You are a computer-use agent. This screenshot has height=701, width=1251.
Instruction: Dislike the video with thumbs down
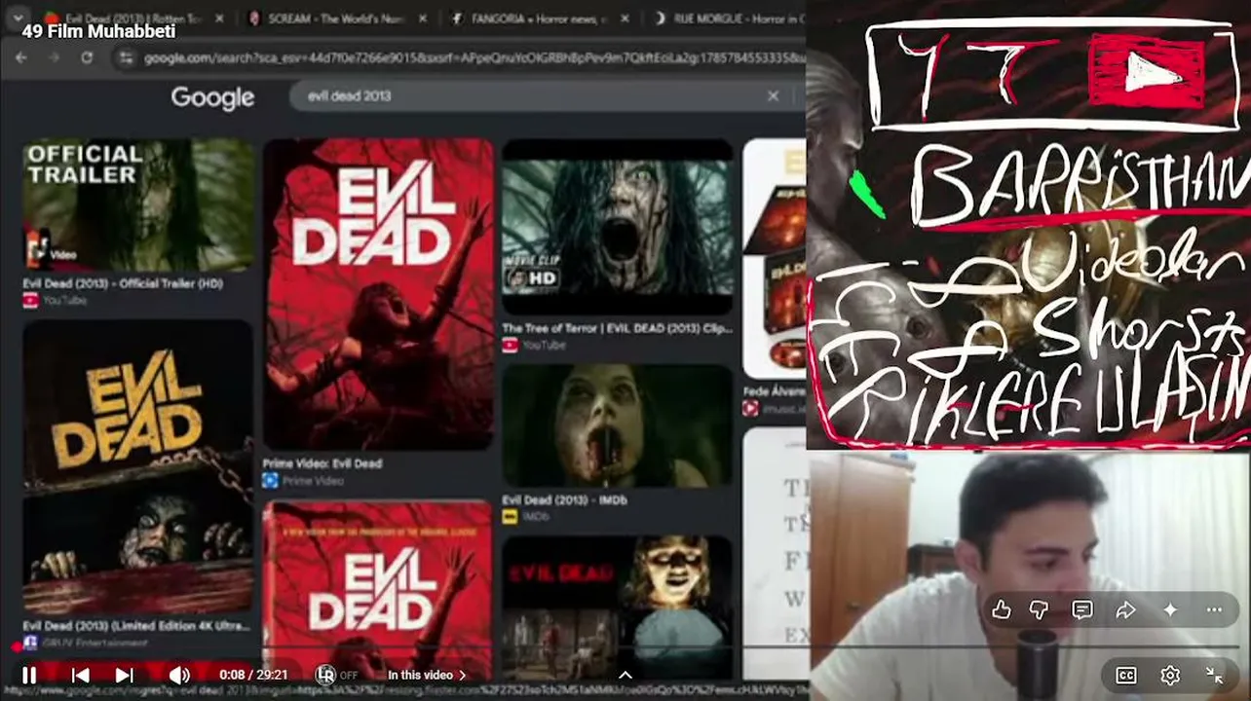pyautogui.click(x=1040, y=609)
